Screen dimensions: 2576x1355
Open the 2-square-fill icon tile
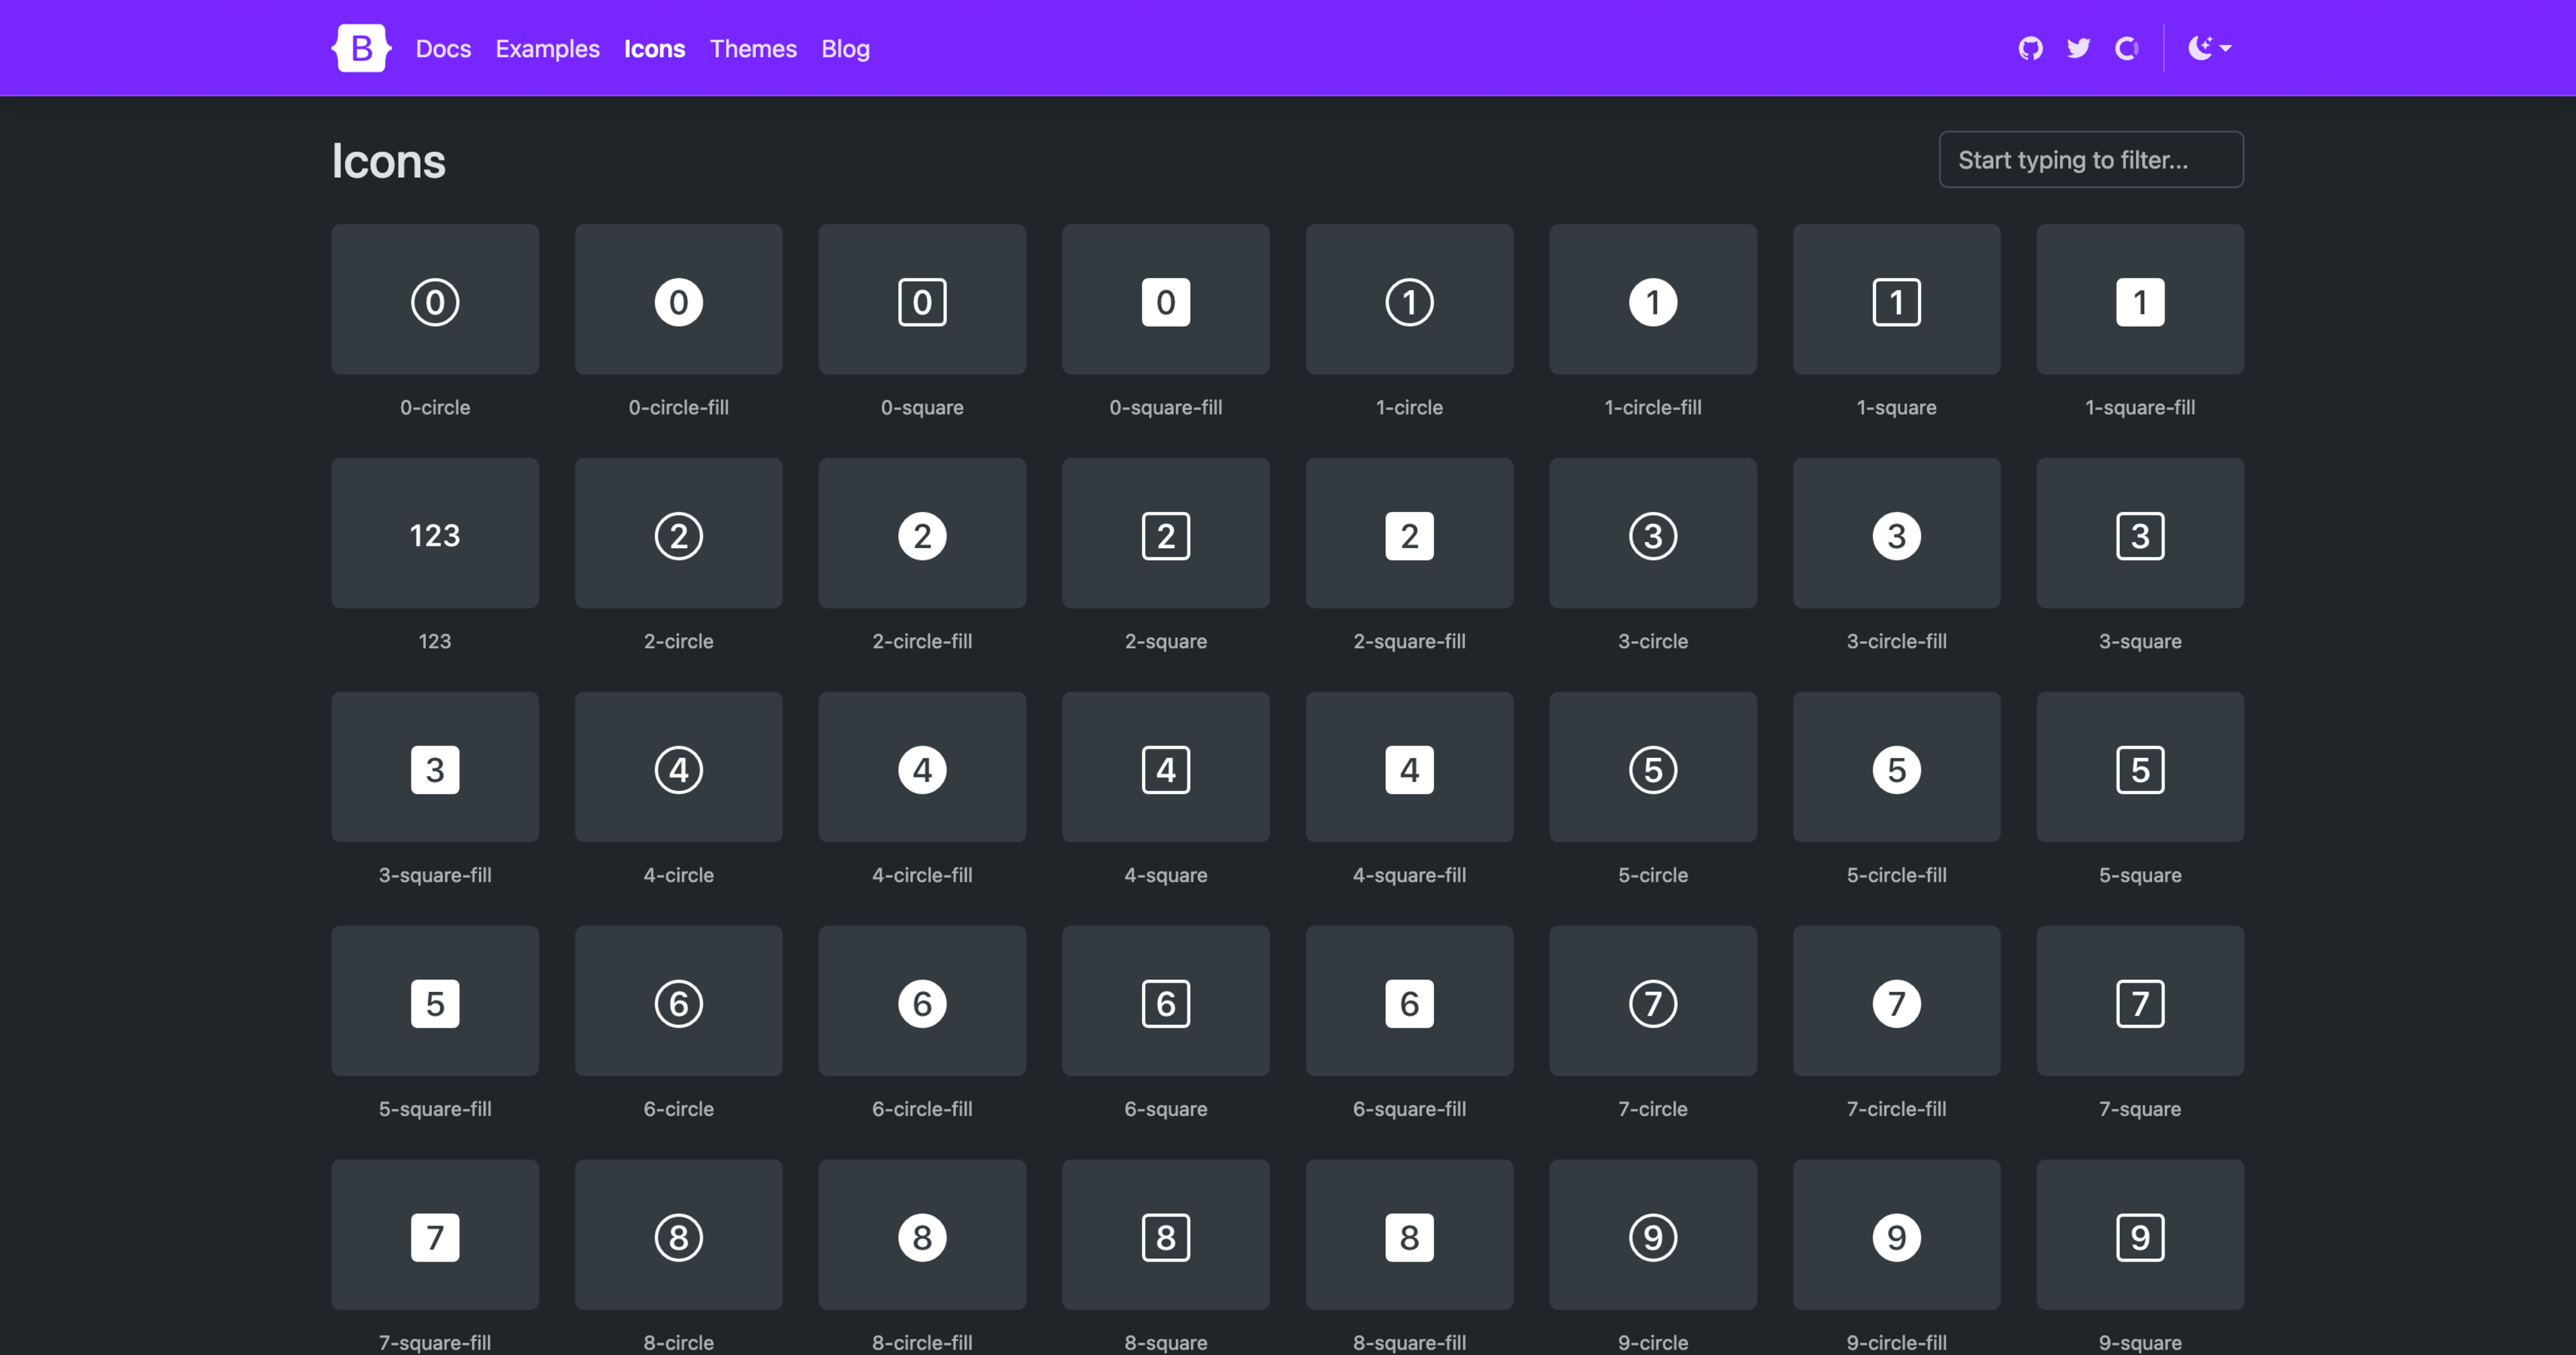tap(1410, 534)
